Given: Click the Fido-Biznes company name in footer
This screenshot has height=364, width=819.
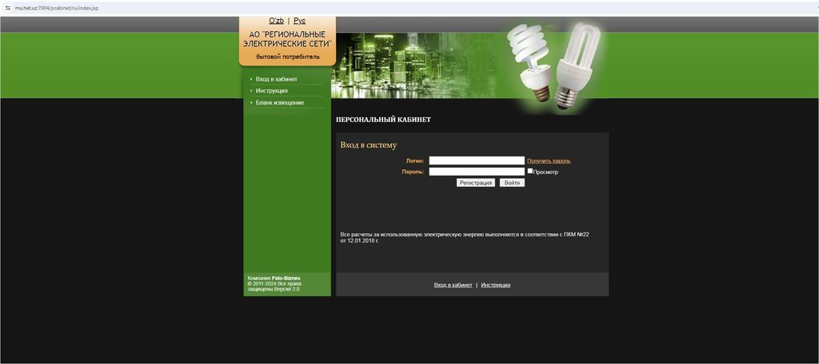Looking at the screenshot, I should [x=286, y=278].
